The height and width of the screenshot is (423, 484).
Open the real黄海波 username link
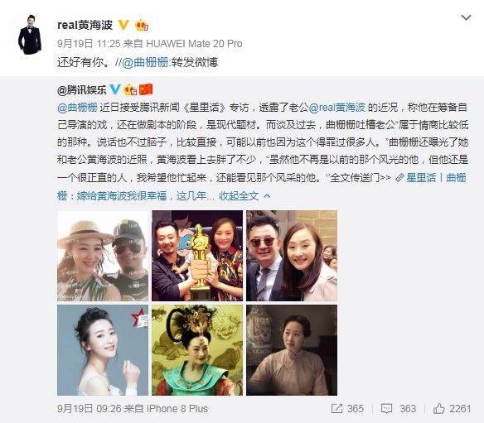[85, 25]
